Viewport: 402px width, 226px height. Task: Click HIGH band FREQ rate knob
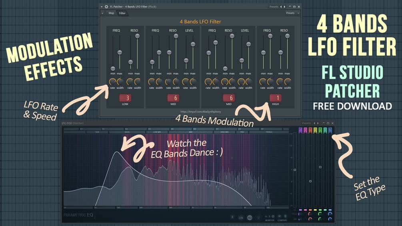[x=263, y=82]
